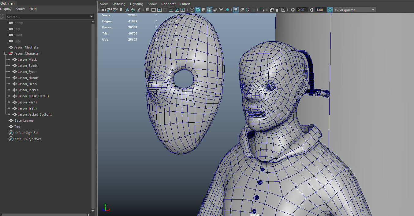This screenshot has height=216, width=414.
Task: Select defaultLightSet in the Outliner
Action: 26,133
